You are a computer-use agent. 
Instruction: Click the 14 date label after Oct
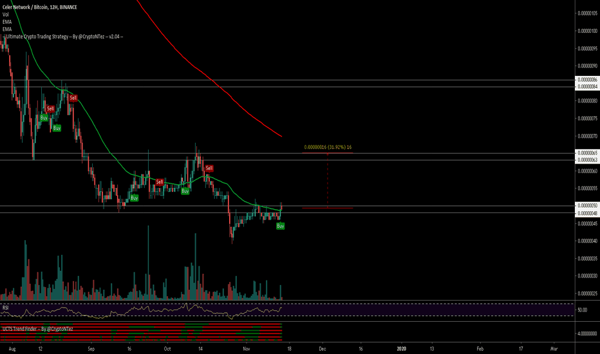click(x=200, y=349)
